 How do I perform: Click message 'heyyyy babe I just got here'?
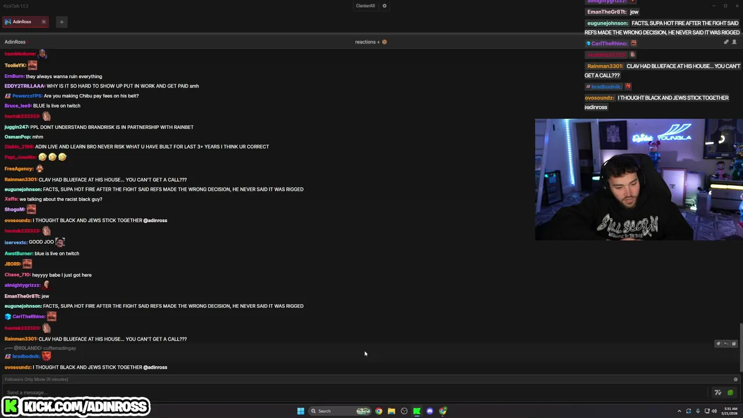tap(62, 275)
